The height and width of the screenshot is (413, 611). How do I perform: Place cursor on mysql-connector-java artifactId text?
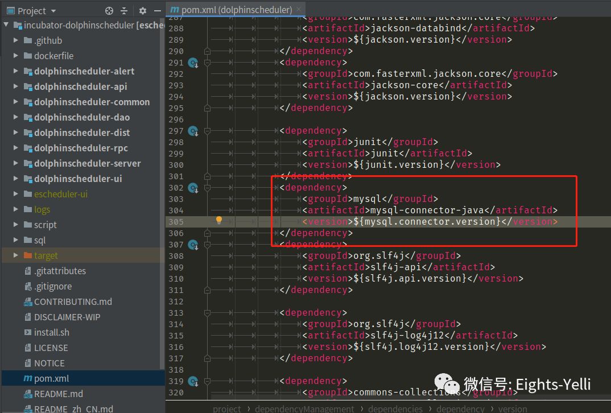(x=427, y=210)
